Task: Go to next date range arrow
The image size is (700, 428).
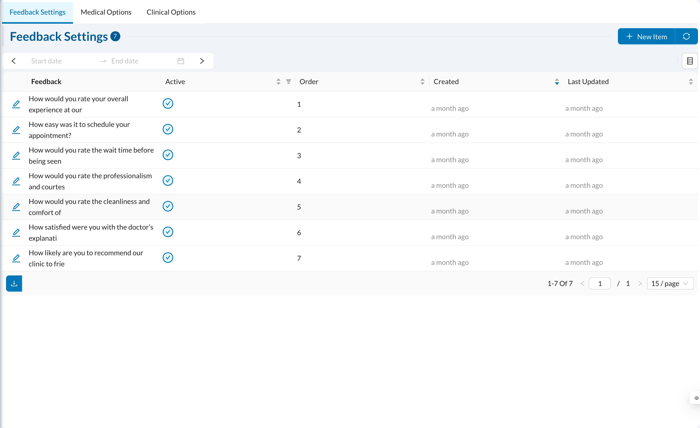Action: [202, 61]
